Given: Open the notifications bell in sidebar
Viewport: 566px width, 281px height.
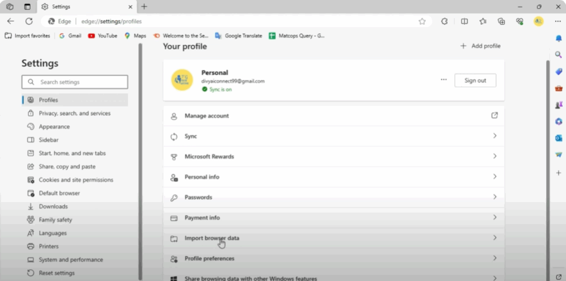Looking at the screenshot, I should (x=559, y=38).
